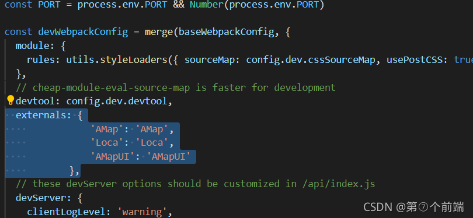The image size is (473, 218).
Task: Click 'config.dev.devtool' value
Action: click(116, 101)
